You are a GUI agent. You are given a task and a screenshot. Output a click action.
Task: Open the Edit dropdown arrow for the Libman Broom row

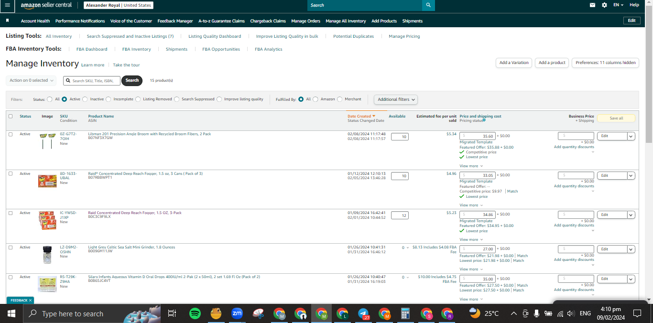tap(631, 136)
